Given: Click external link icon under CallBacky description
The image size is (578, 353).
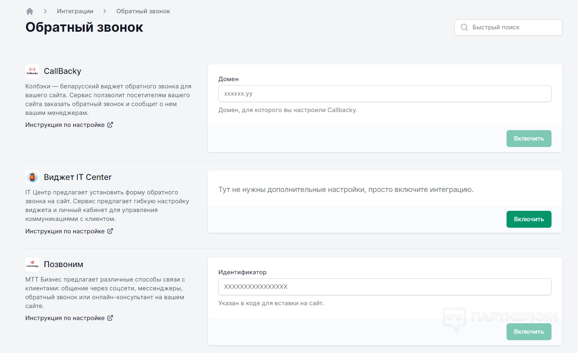Looking at the screenshot, I should pyautogui.click(x=110, y=125).
